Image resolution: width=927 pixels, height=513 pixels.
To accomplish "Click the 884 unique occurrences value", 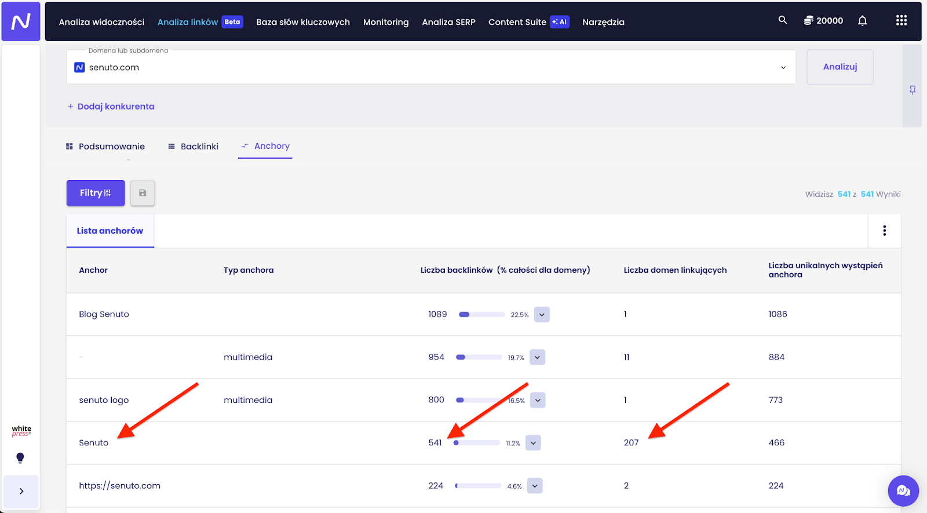I will (777, 357).
